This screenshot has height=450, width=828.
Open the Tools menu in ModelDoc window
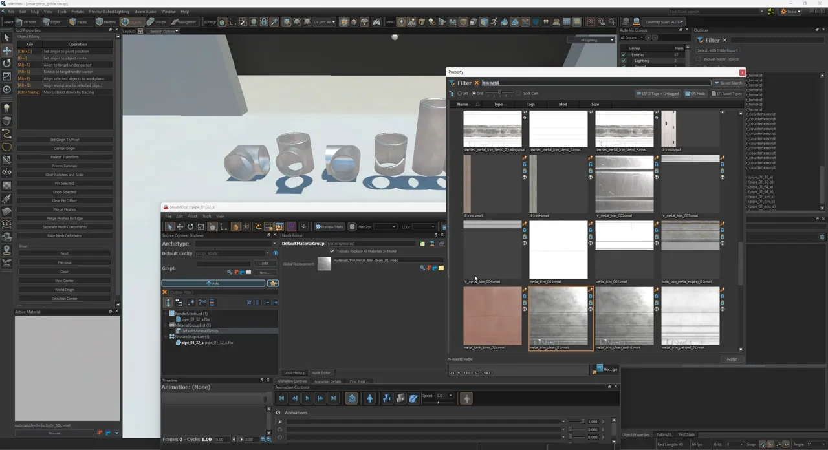(x=206, y=216)
